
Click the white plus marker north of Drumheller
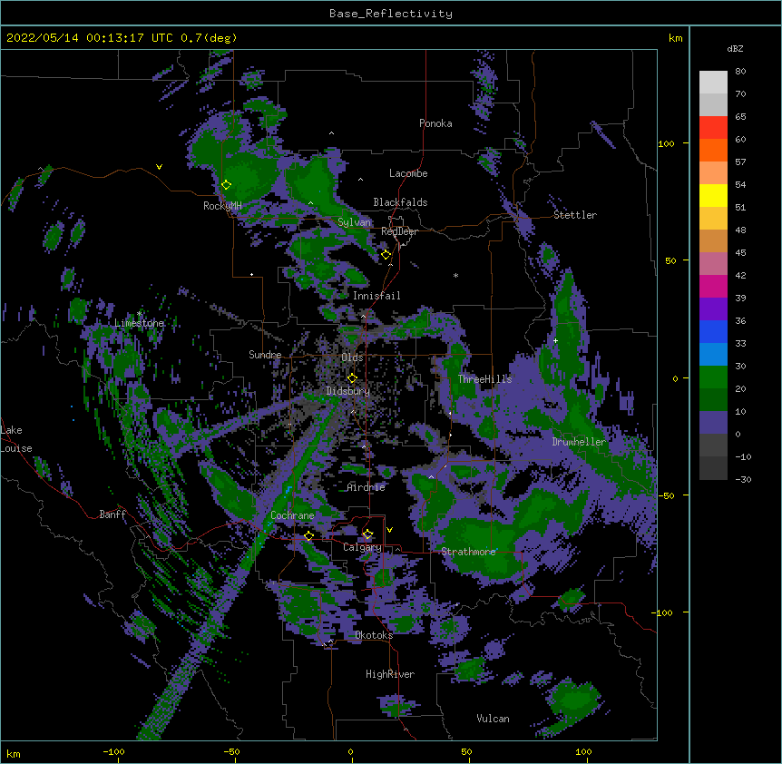(555, 340)
